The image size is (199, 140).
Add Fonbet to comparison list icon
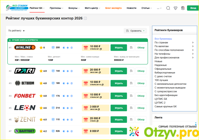[131, 96]
